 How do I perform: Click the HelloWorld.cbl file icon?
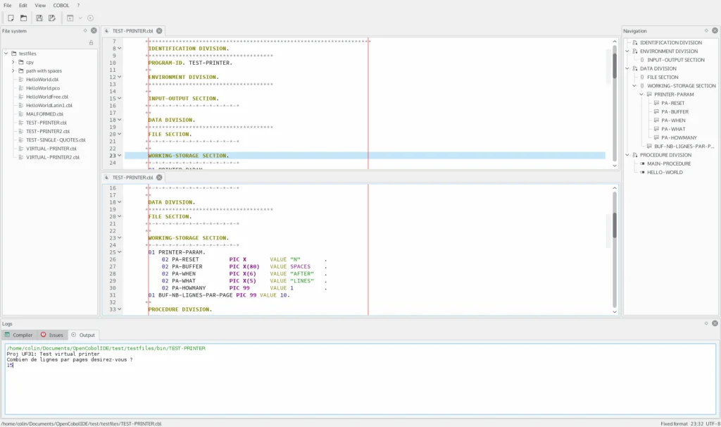click(20, 79)
